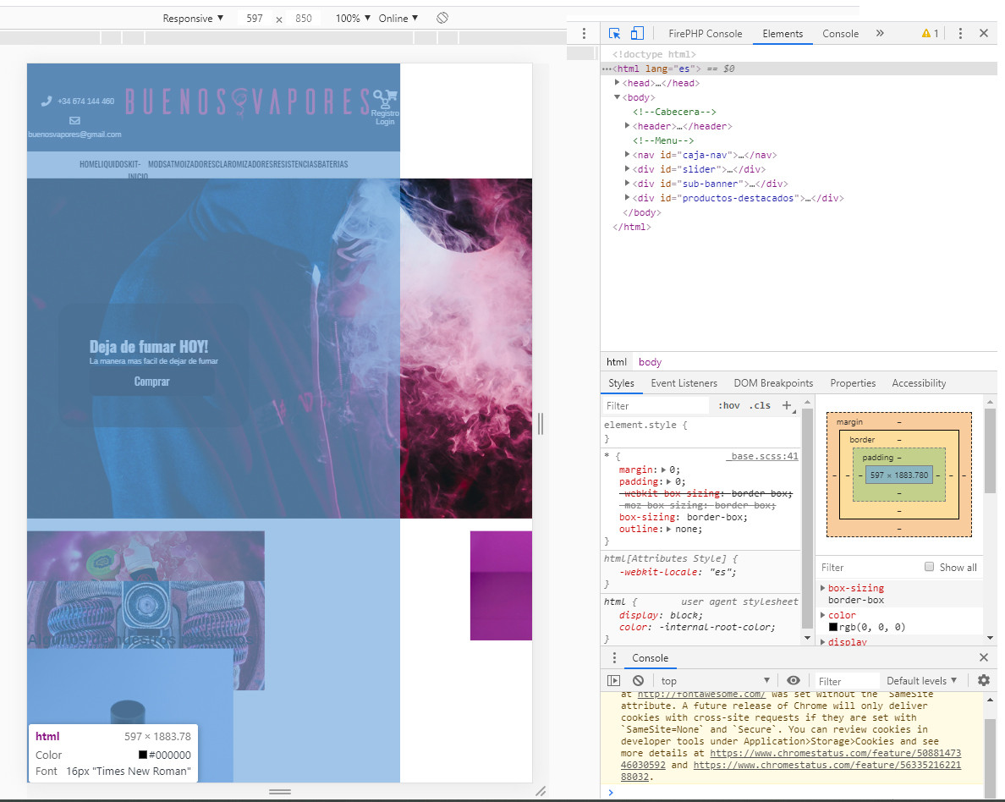The height and width of the screenshot is (802, 1005).
Task: Click the new style rule plus icon
Action: pyautogui.click(x=787, y=405)
